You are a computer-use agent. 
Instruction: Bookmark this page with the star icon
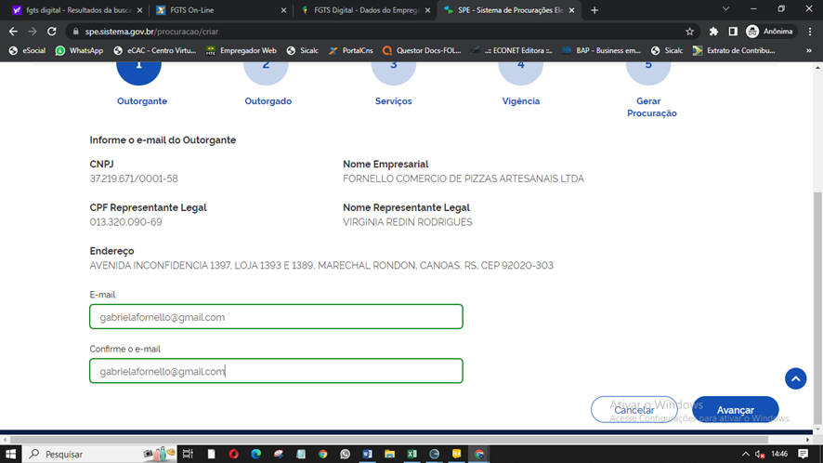[x=690, y=31]
